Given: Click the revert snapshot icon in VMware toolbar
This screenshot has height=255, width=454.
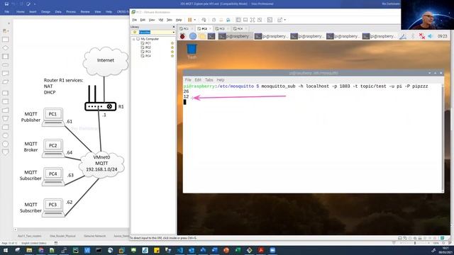Looking at the screenshot, I should (x=221, y=20).
